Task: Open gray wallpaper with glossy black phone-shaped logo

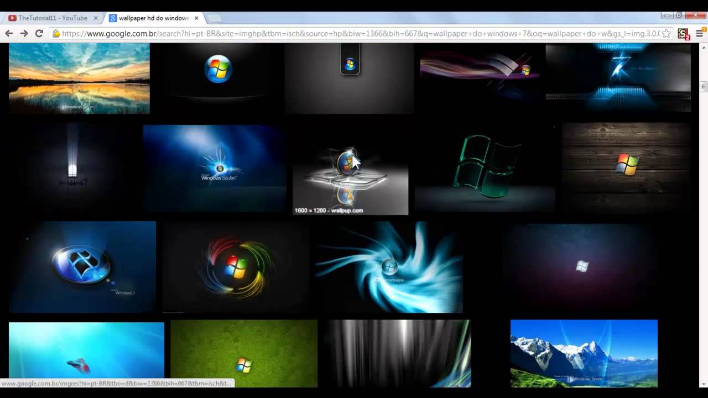Action: [x=350, y=78]
